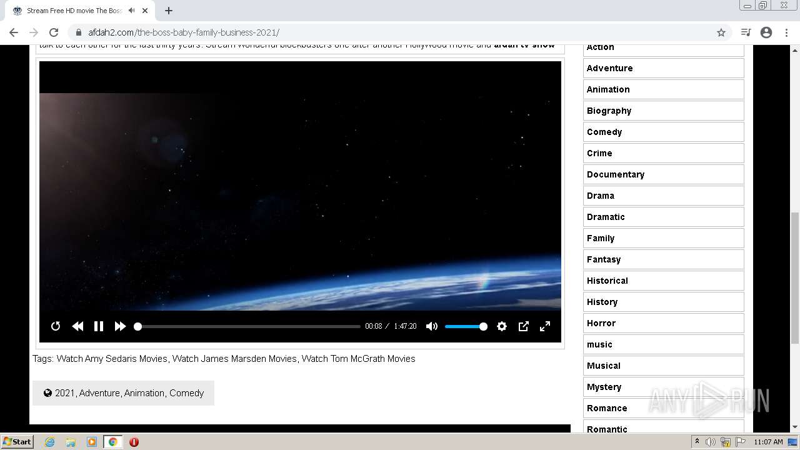Viewport: 800px width, 450px height.
Task: Open Animation link below the player
Action: coord(144,393)
